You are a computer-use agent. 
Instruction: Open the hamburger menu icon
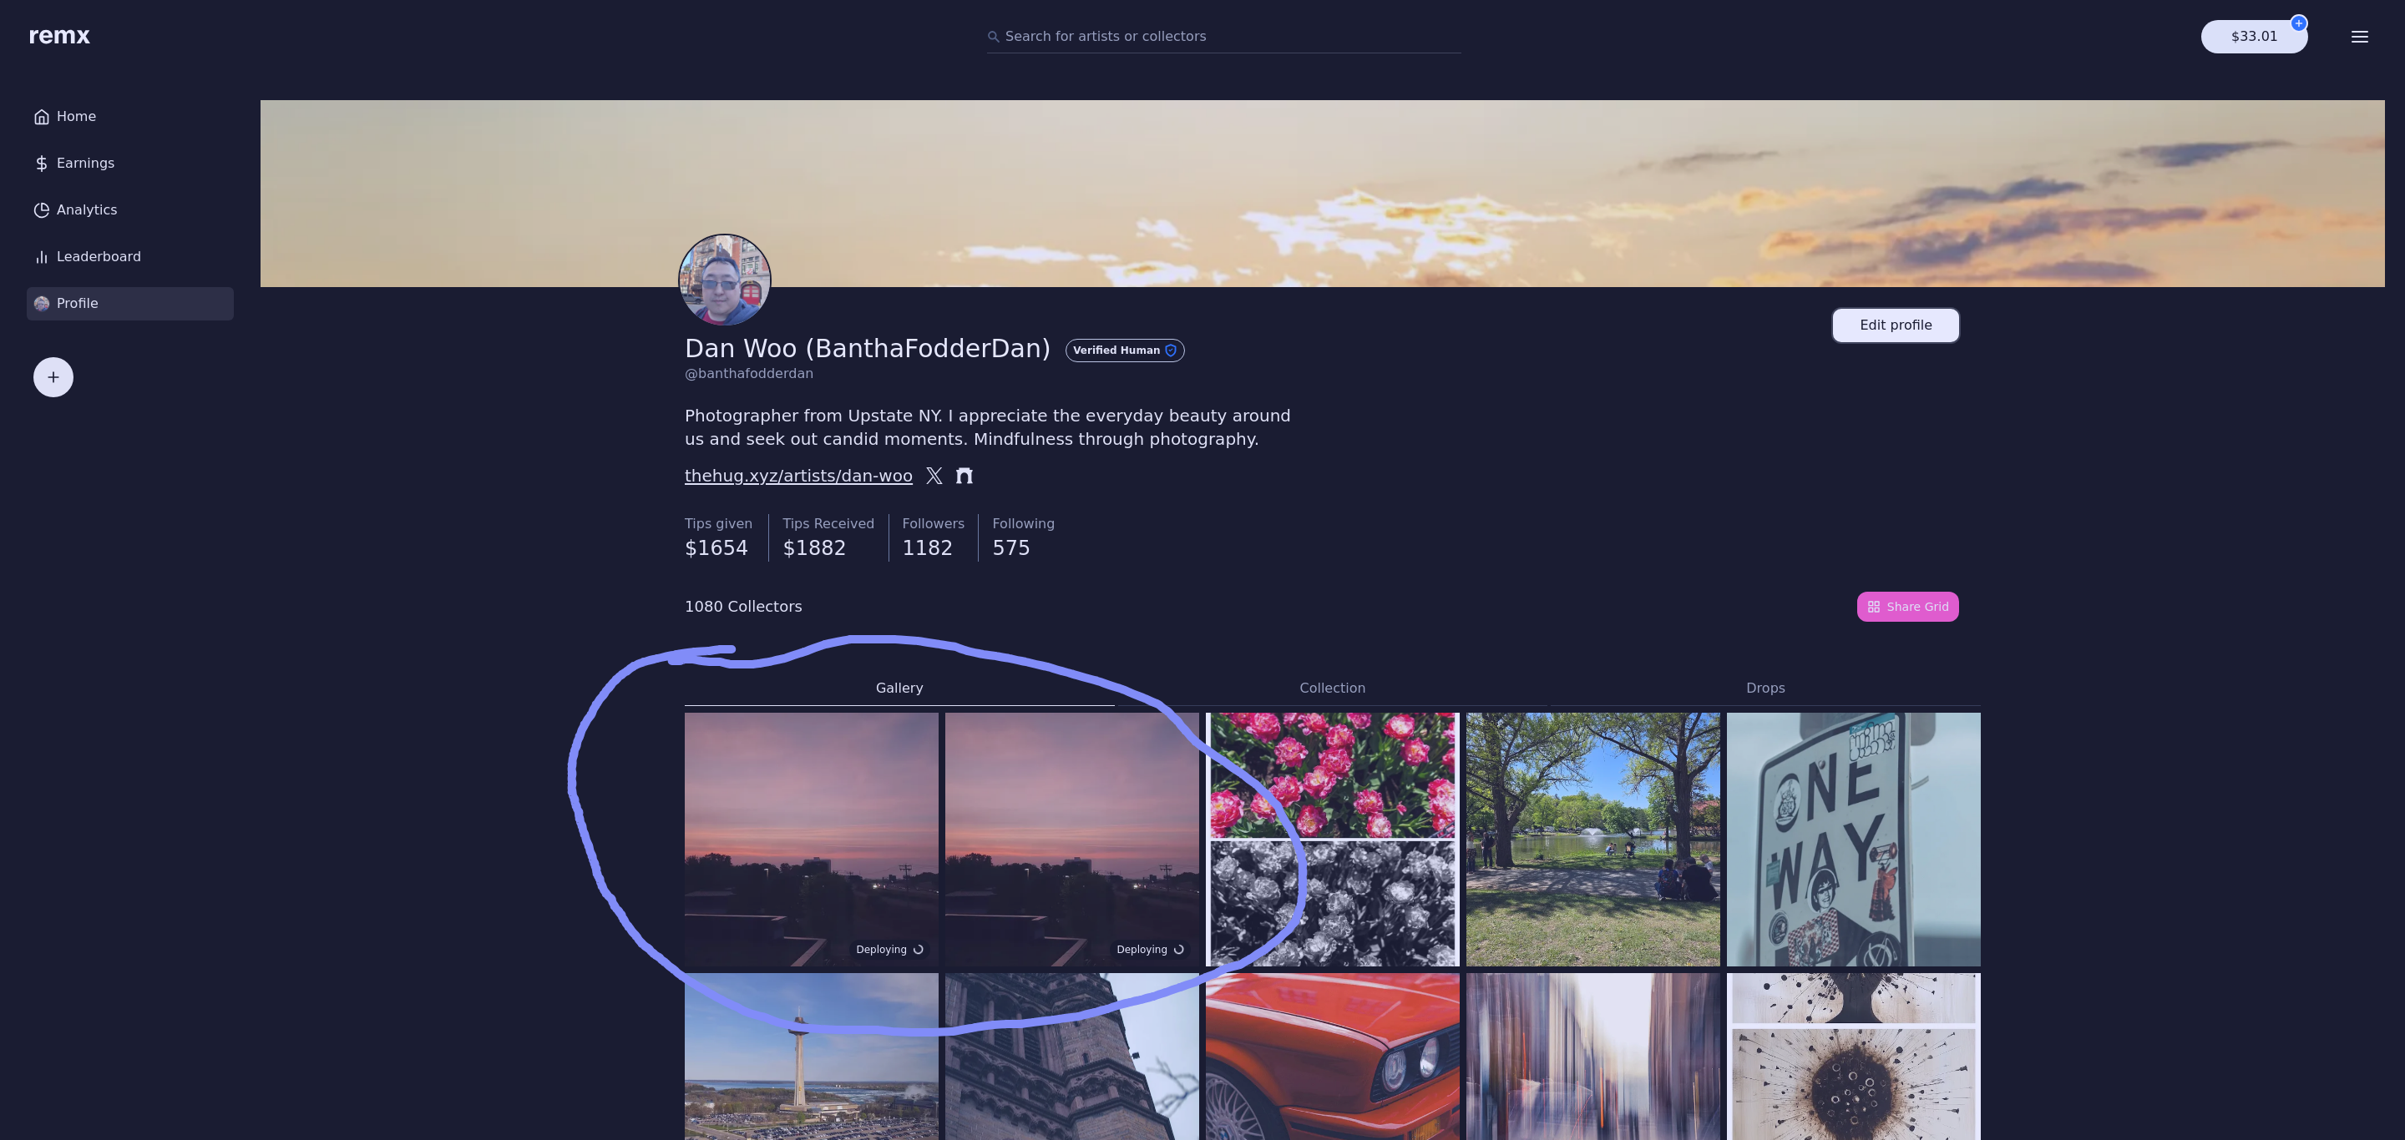pyautogui.click(x=2359, y=37)
